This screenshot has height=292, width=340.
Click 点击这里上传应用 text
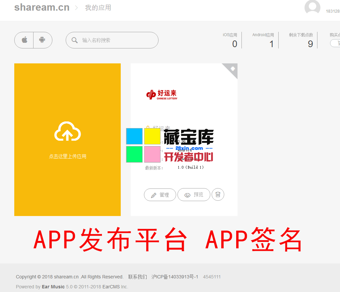67,156
